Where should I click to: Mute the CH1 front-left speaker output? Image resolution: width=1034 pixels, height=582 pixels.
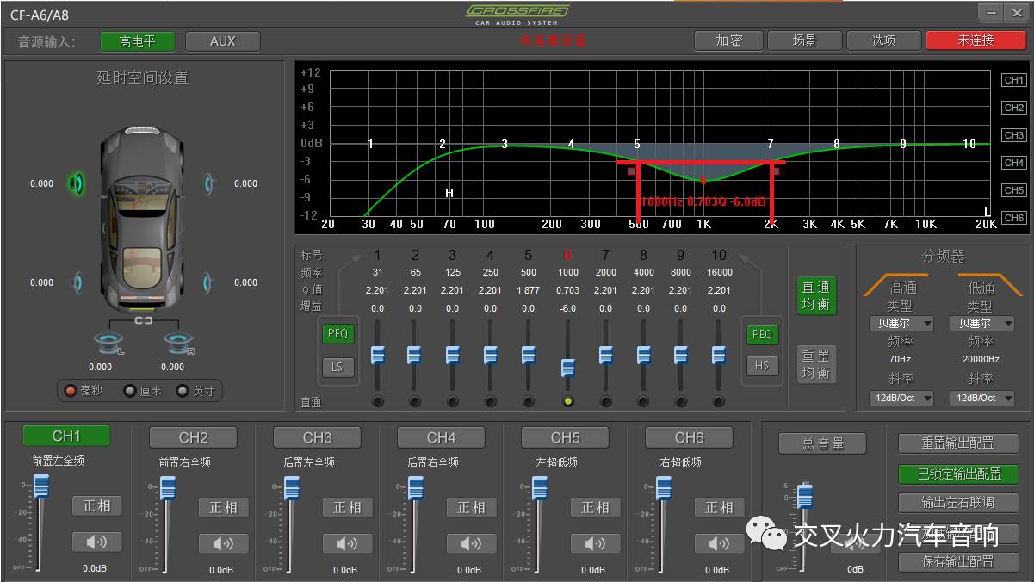(x=97, y=543)
